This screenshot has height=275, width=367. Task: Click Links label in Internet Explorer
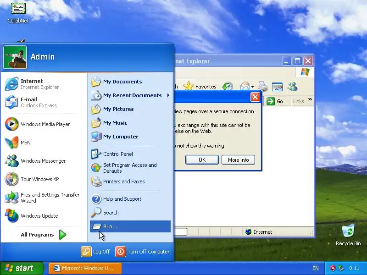(298, 101)
